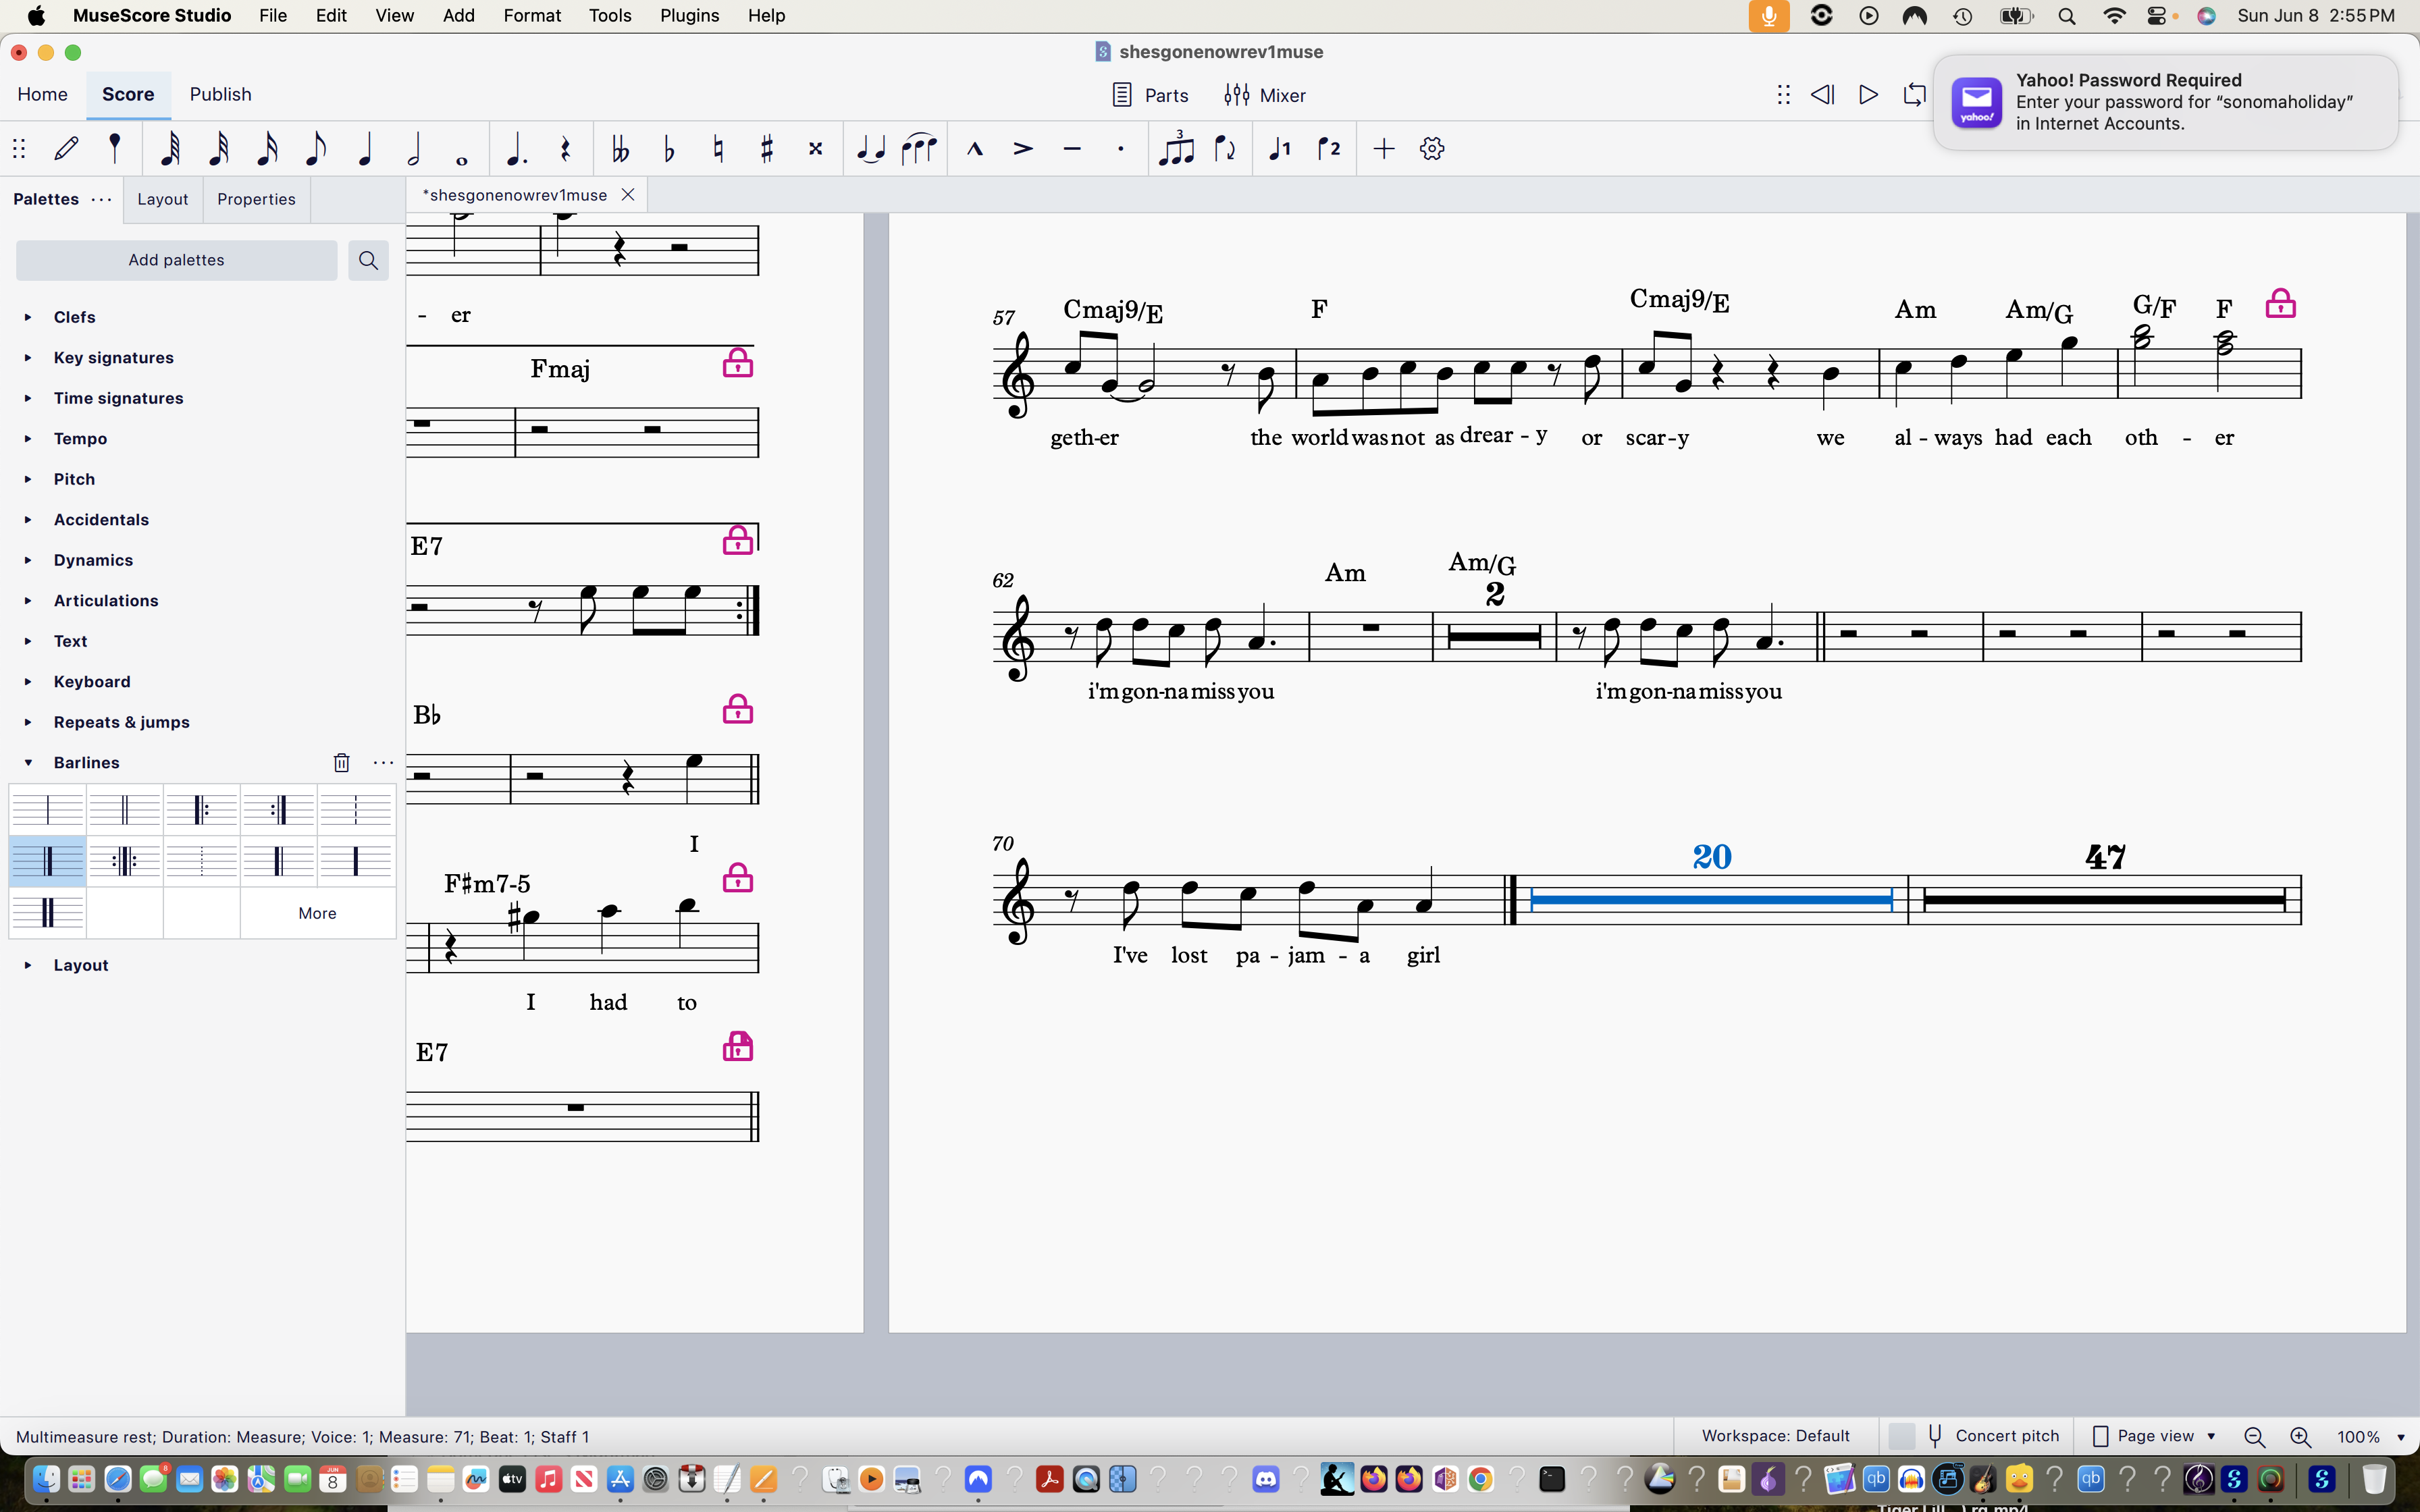Image resolution: width=2420 pixels, height=1512 pixels.
Task: Open Barlines palette three-dot options
Action: coord(383,763)
